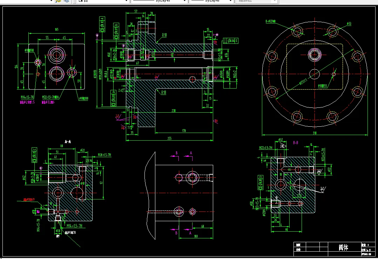Click the Layer Previous toolbar icon
The height and width of the screenshot is (259, 378).
(x=58, y=1)
